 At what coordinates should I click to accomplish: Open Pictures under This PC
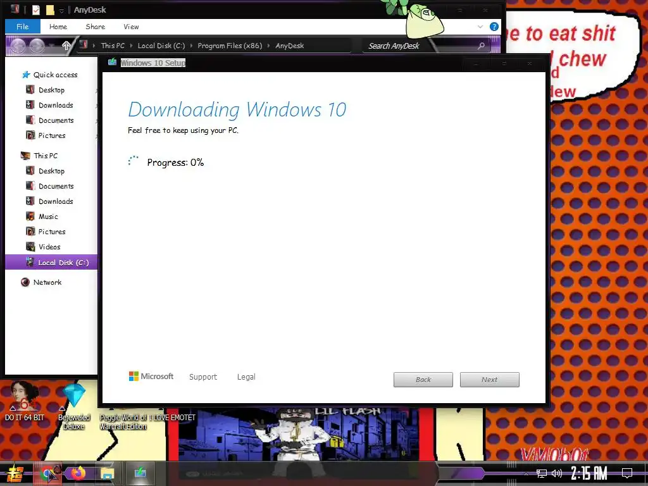pyautogui.click(x=52, y=232)
